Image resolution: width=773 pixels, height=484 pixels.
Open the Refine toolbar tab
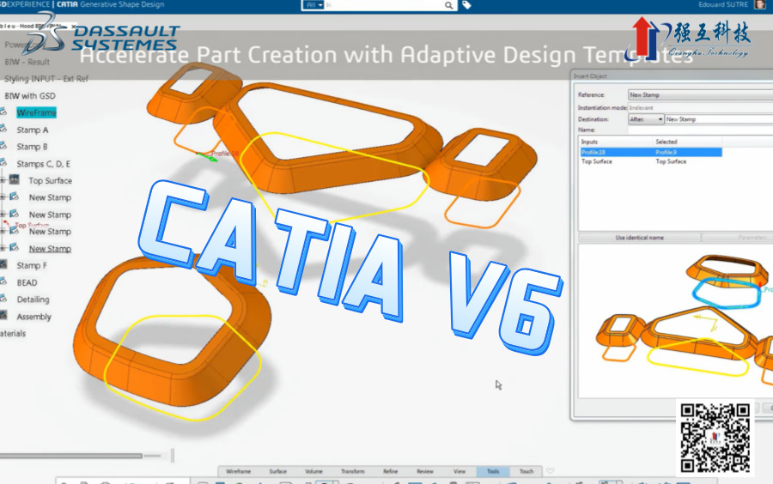[390, 471]
